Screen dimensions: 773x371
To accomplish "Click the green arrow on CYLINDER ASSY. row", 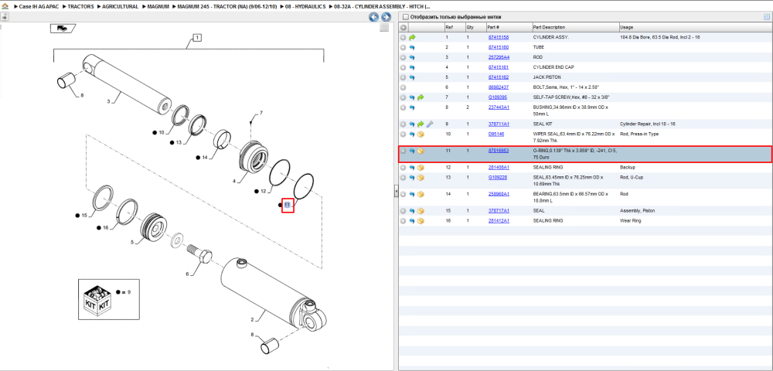I will 413,37.
